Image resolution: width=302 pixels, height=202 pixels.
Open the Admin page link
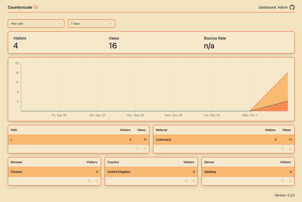pos(283,7)
